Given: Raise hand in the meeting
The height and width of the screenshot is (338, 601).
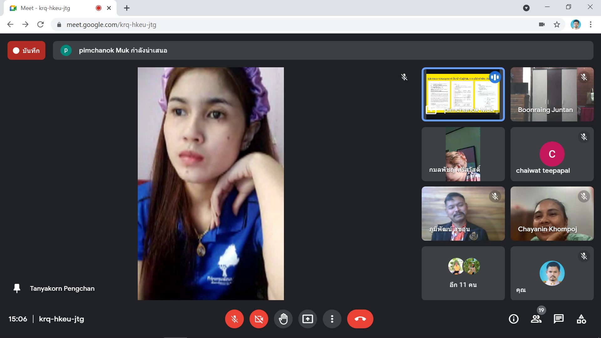Looking at the screenshot, I should click(283, 319).
